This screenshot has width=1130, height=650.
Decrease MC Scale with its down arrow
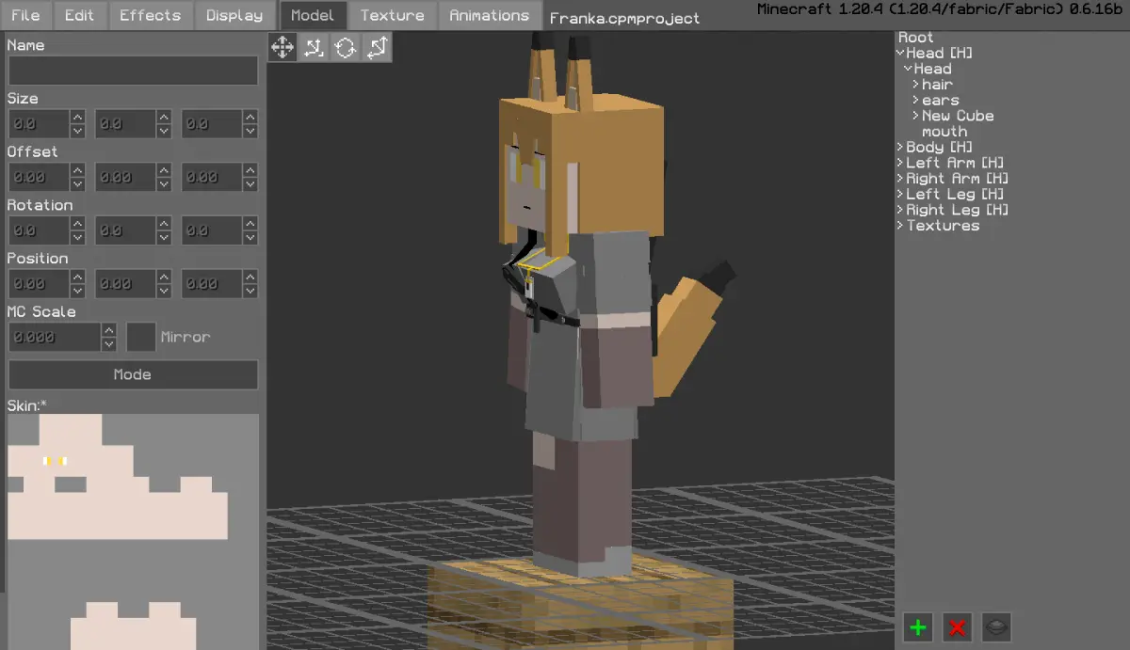pyautogui.click(x=109, y=344)
